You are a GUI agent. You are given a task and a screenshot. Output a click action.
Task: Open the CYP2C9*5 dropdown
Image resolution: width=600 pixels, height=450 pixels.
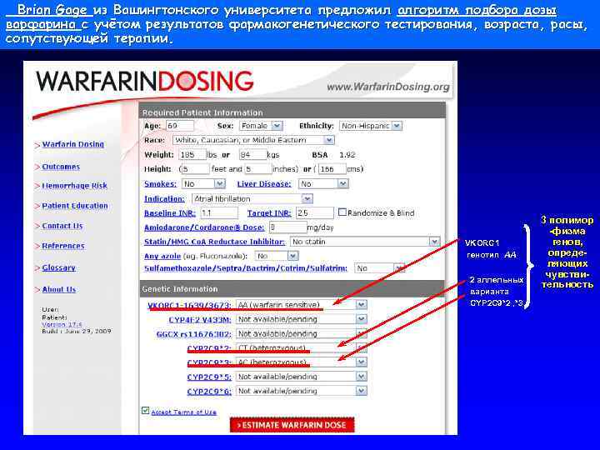click(x=302, y=377)
